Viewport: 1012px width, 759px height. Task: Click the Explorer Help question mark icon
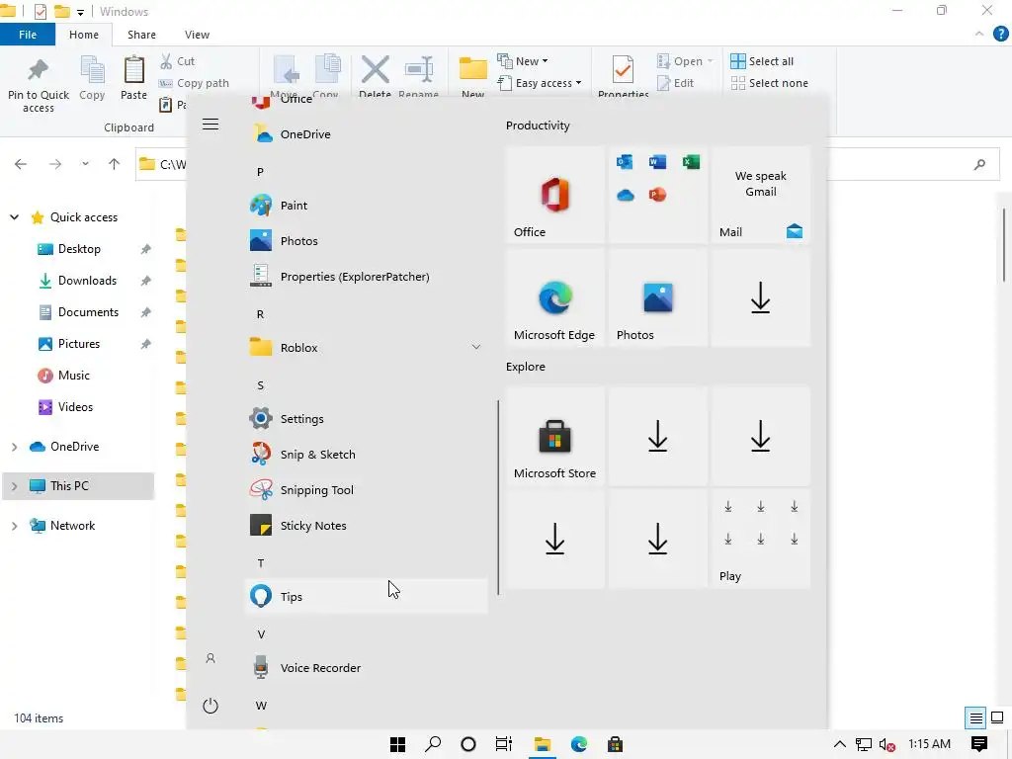[x=1000, y=35]
